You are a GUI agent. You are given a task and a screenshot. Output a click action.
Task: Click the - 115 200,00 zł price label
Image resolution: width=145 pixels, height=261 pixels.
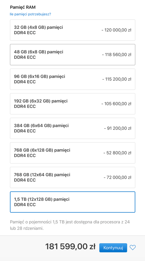coord(117,79)
